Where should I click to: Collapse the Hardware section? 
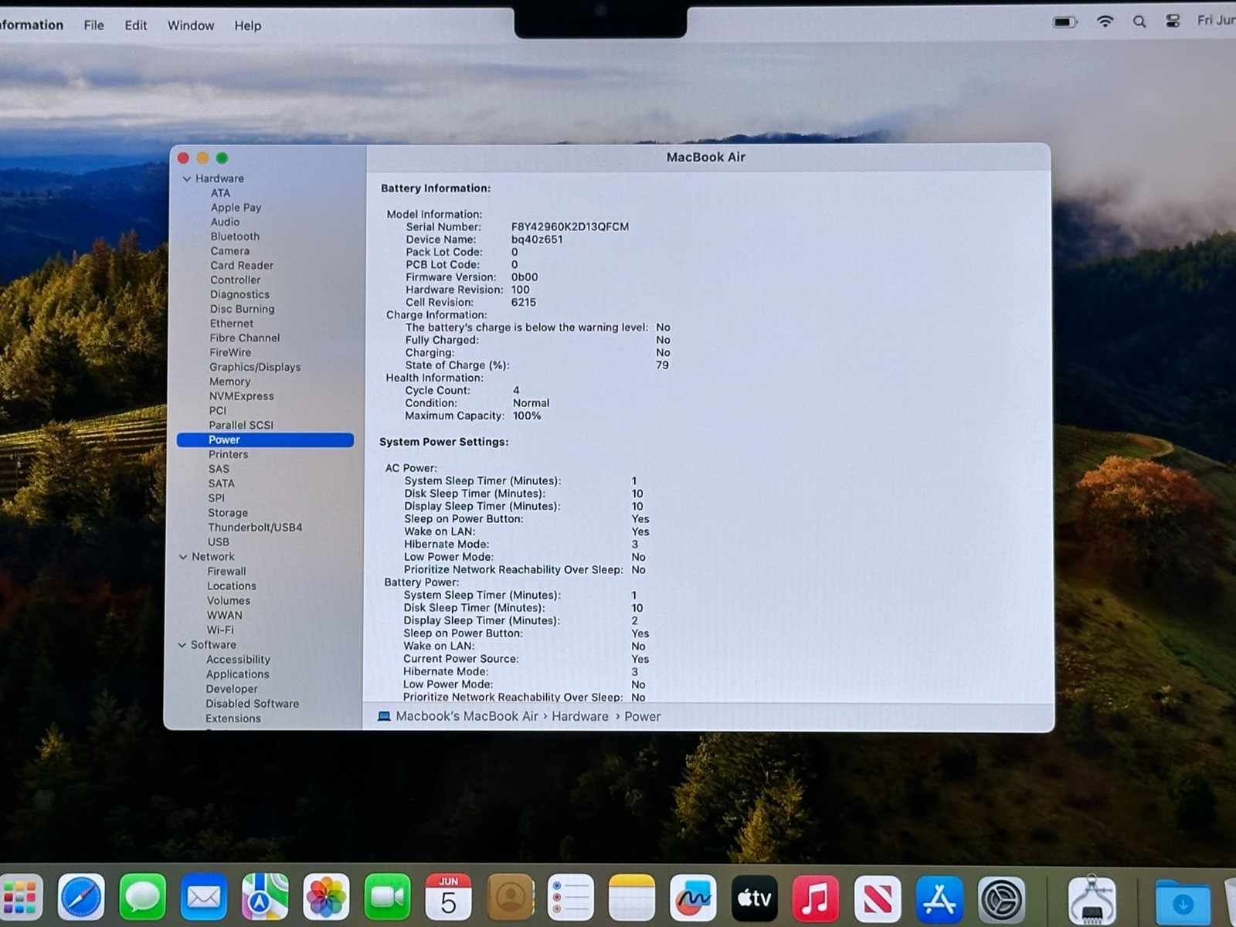click(x=187, y=178)
